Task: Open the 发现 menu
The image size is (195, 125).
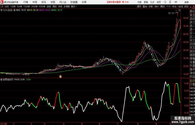Action: (x=53, y=2)
